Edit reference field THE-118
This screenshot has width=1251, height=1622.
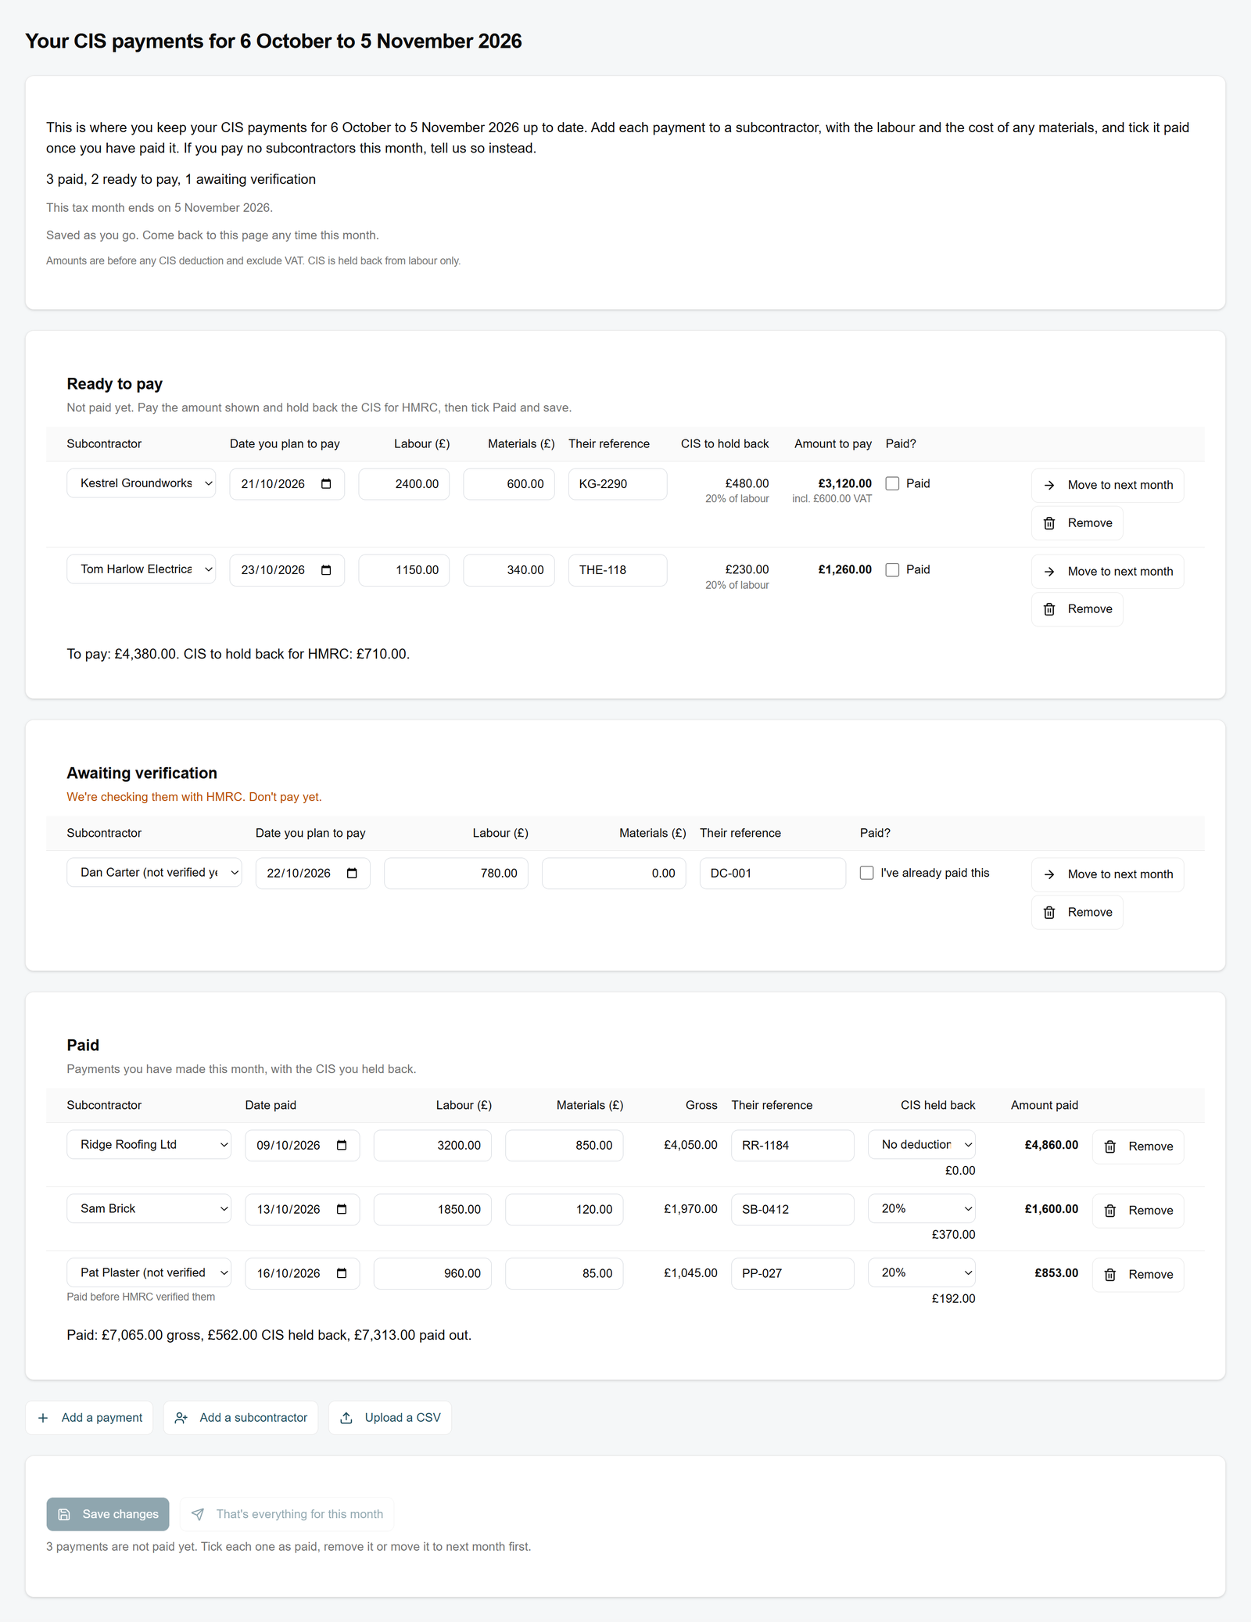(x=618, y=570)
